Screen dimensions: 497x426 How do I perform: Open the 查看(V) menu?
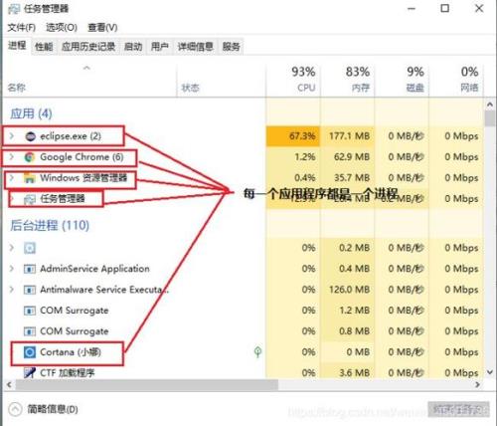click(x=102, y=27)
